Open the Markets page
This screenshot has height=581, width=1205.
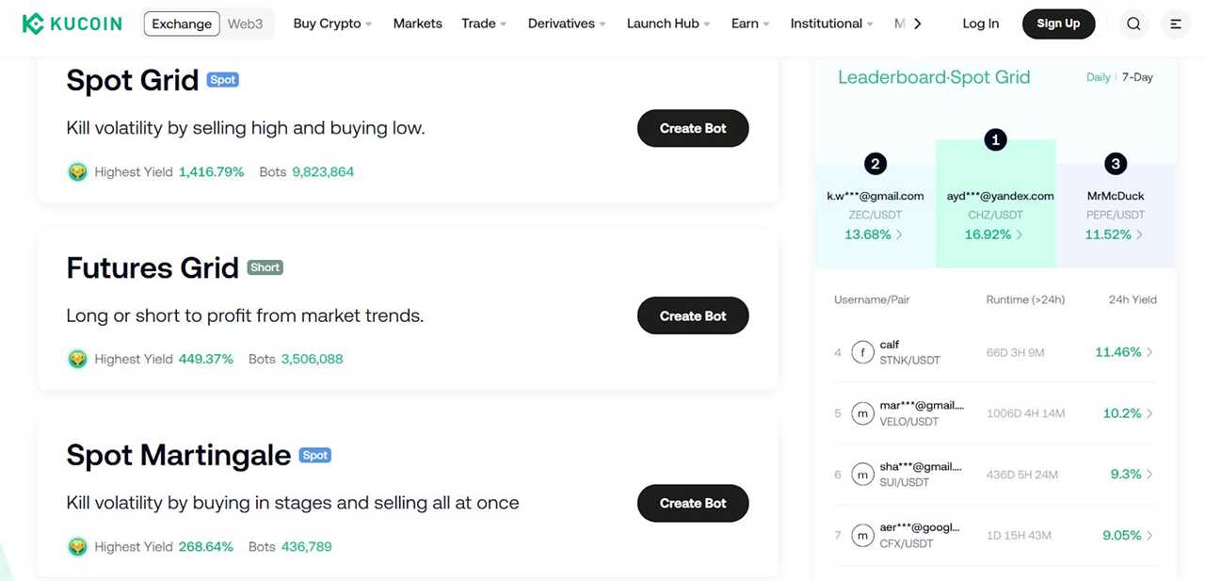coord(417,24)
